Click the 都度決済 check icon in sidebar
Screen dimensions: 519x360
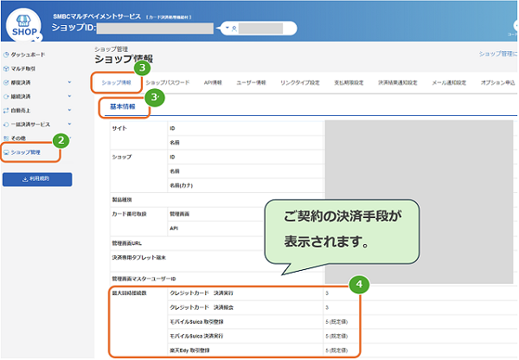pyautogui.click(x=6, y=82)
